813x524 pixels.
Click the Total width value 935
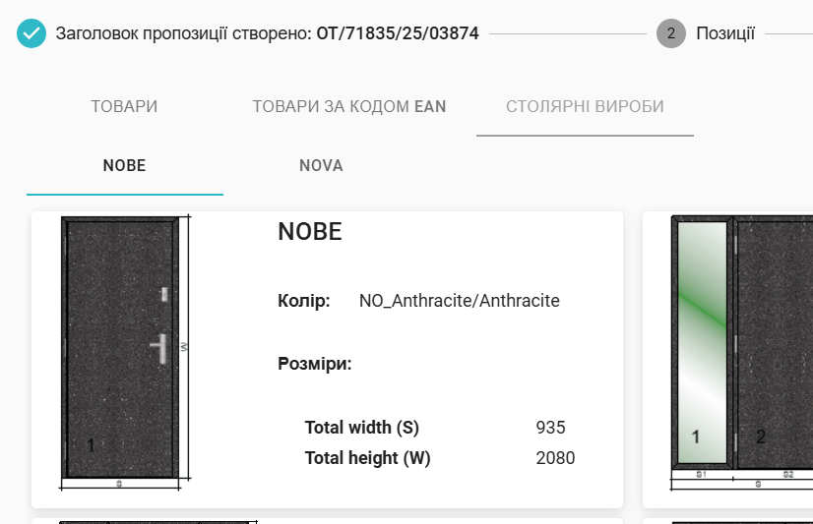point(551,428)
